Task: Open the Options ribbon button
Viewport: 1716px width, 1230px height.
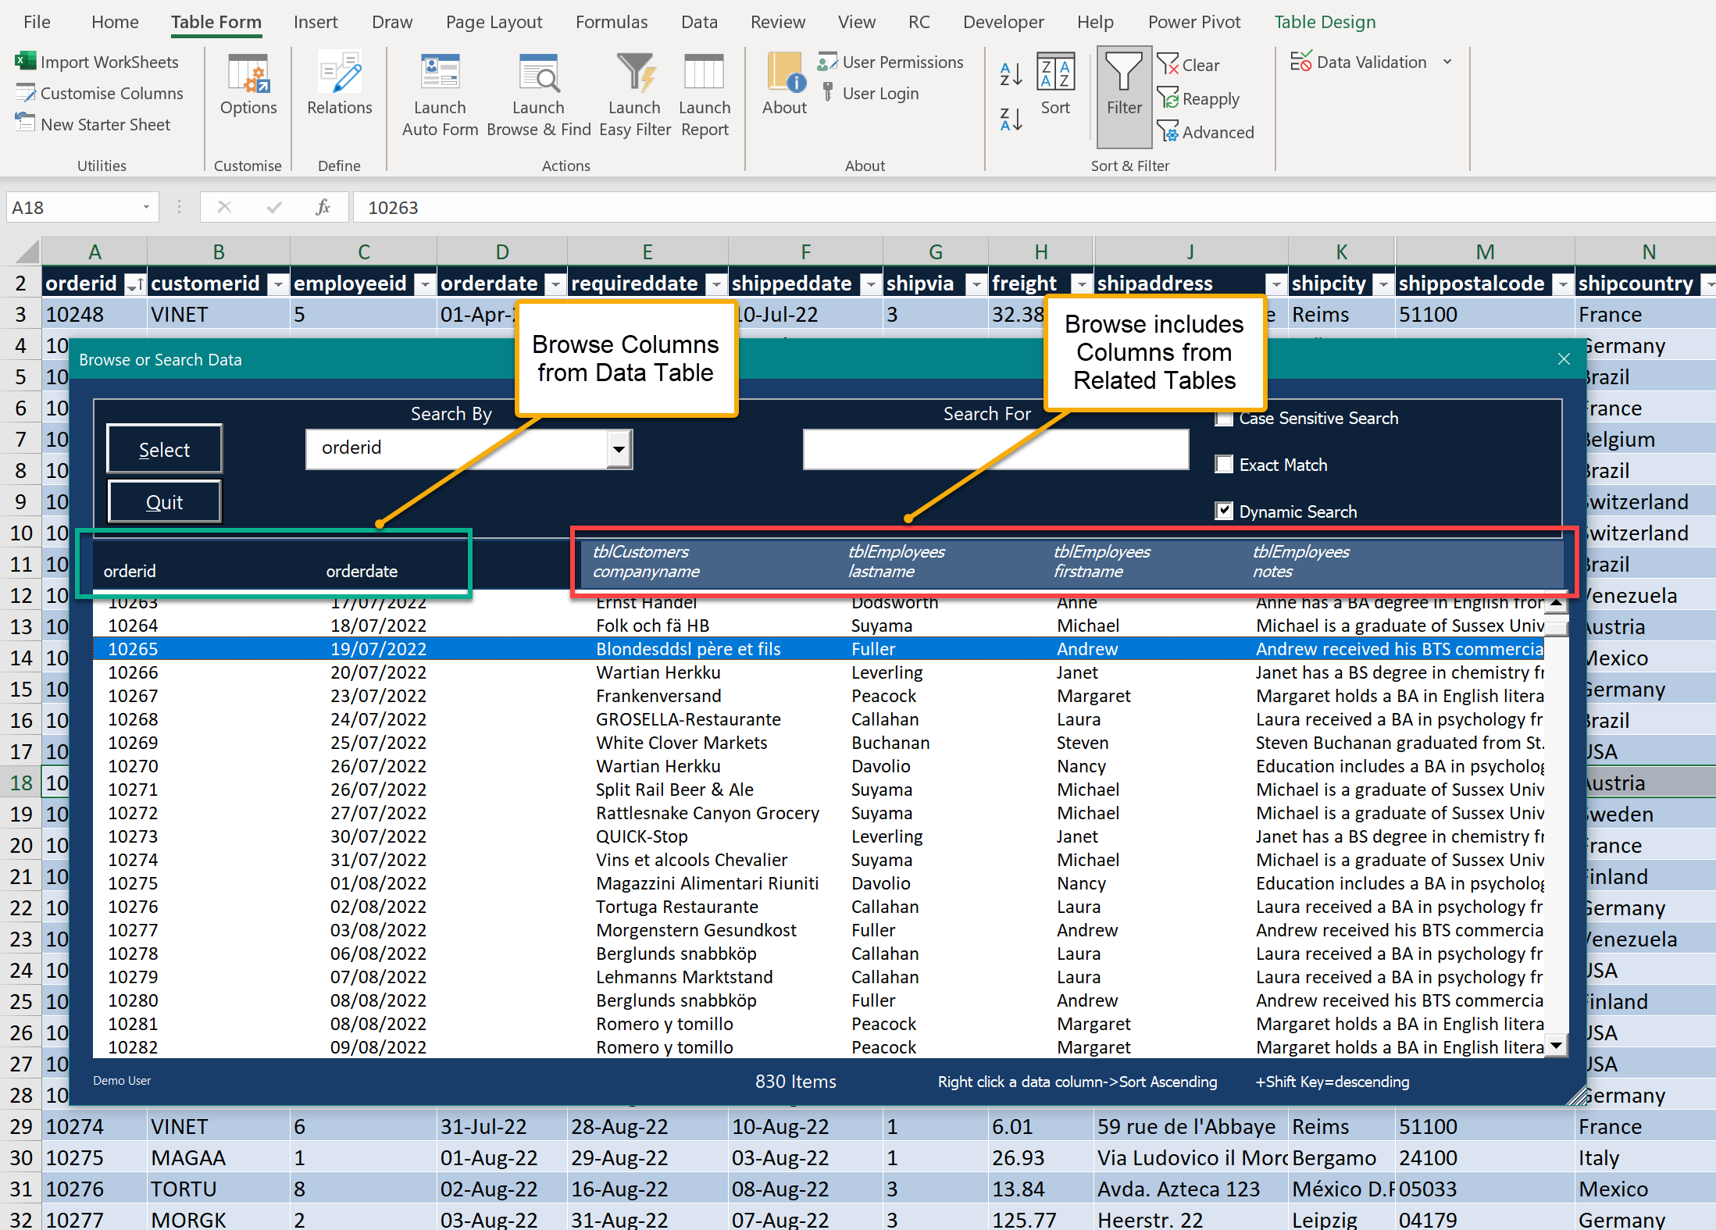Action: [248, 84]
